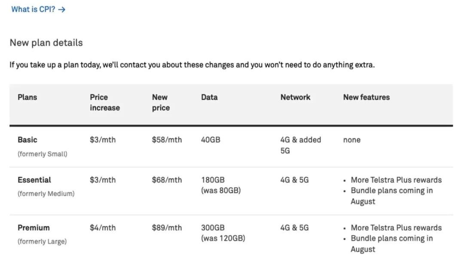Screen dimensions: 464x261
Task: Click the (formerly Medium) label
Action: [x=46, y=194]
